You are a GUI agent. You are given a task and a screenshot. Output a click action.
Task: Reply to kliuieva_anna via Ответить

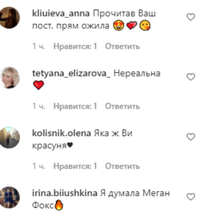click(x=123, y=47)
